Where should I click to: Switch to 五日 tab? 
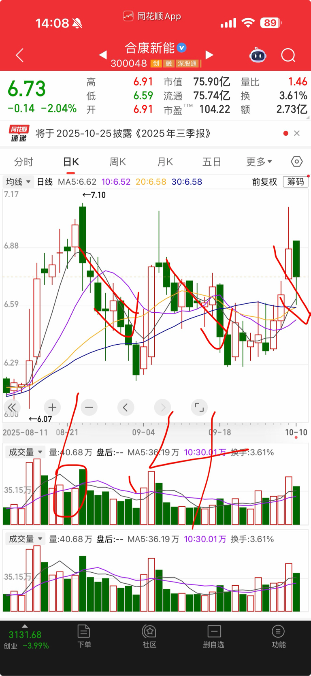[x=212, y=162]
